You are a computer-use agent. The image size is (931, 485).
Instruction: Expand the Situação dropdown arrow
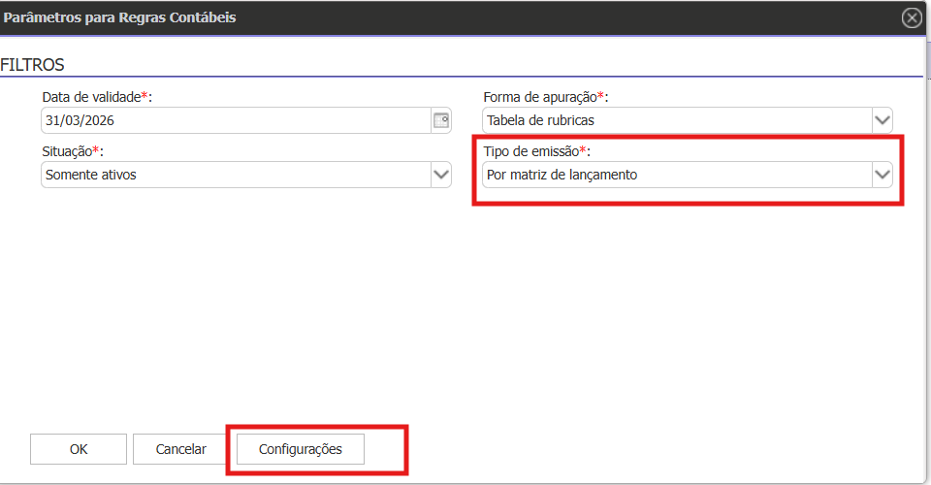tap(440, 175)
